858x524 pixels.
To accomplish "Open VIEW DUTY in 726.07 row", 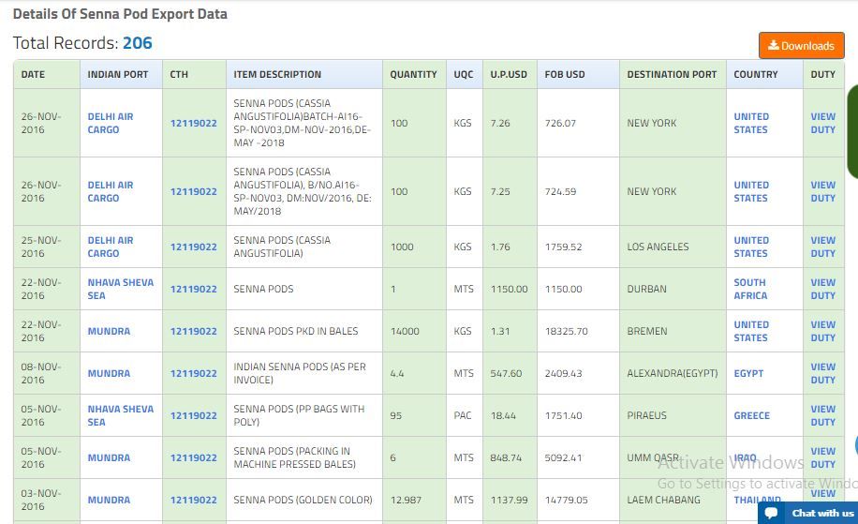I will 823,123.
